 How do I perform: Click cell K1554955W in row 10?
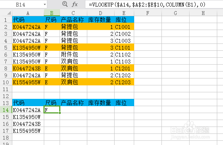[28, 82]
